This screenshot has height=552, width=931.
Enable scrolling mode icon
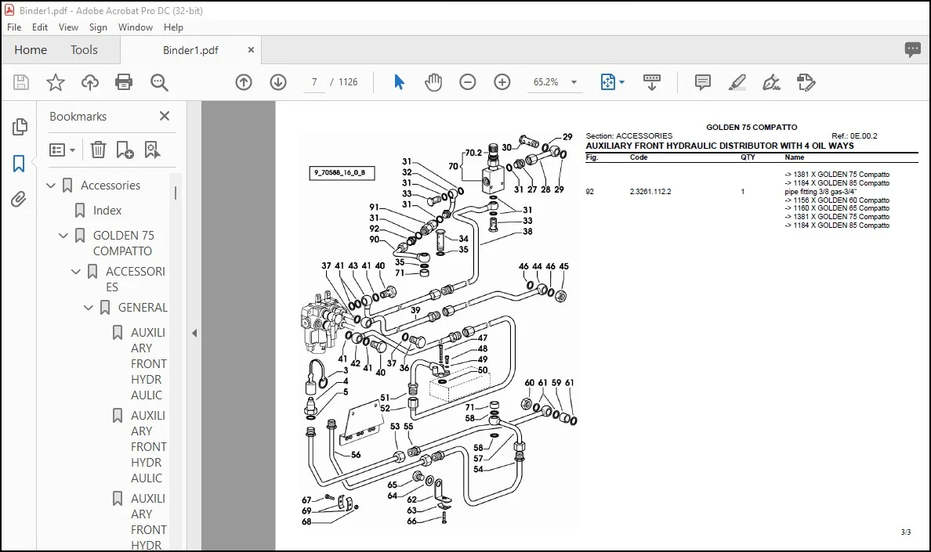[652, 82]
